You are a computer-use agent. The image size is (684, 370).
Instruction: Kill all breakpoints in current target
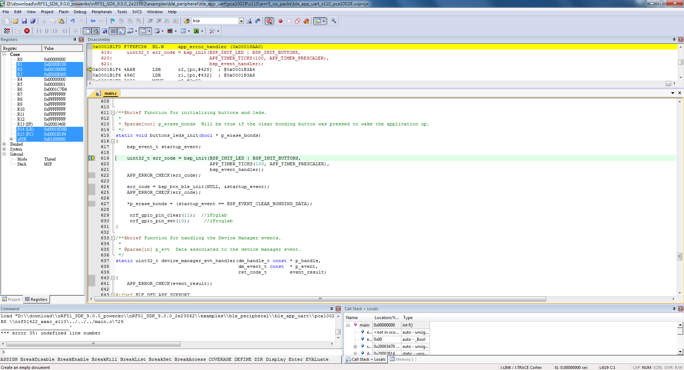[306, 21]
